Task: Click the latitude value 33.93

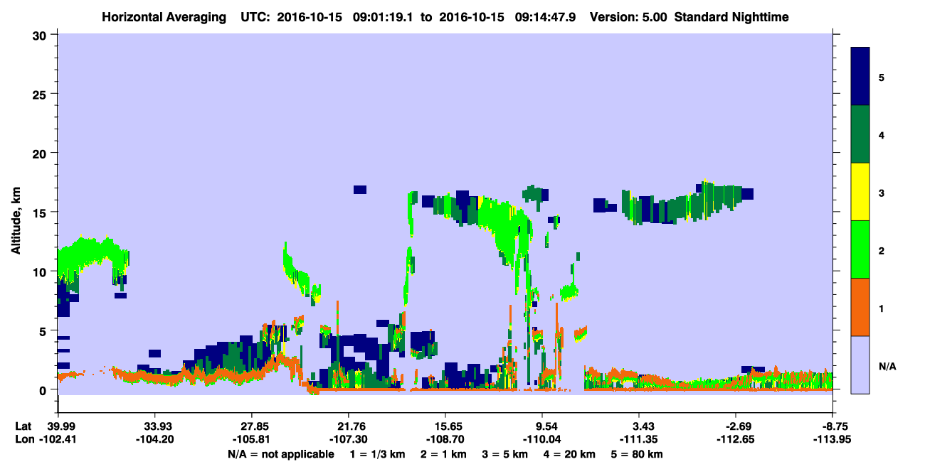Action: click(x=154, y=426)
